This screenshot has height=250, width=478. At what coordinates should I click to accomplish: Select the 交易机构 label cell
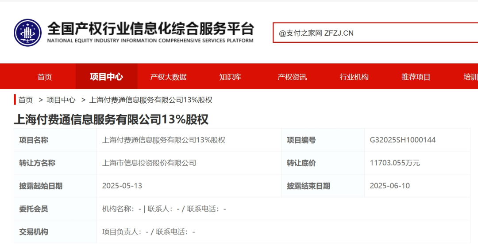pyautogui.click(x=55, y=232)
